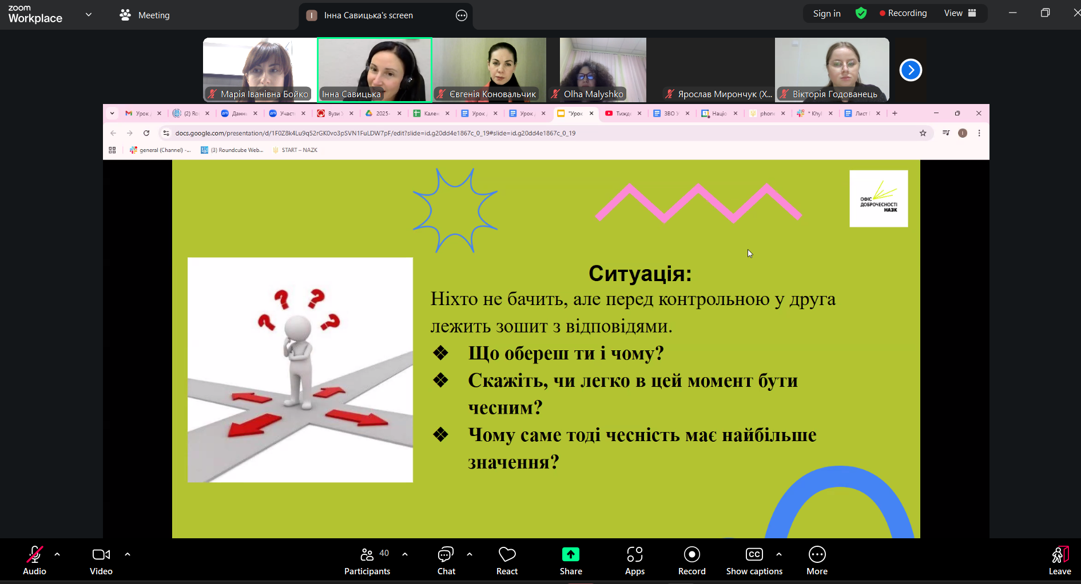Expand the Video options arrow

(128, 554)
